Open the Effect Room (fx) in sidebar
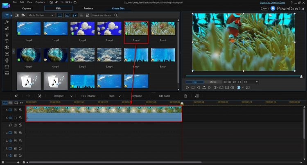 click(x=7, y=22)
